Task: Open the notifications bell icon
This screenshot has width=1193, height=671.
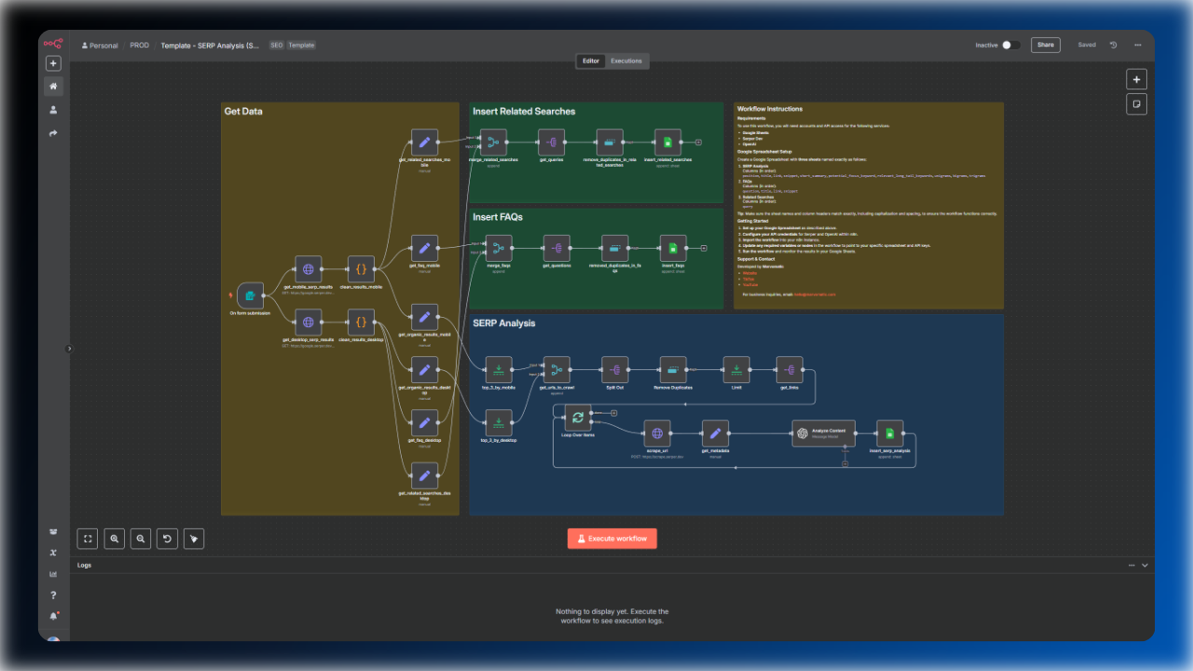Action: [53, 616]
